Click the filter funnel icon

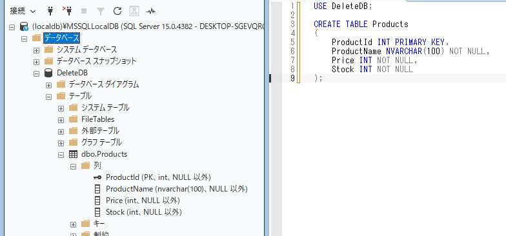101,12
